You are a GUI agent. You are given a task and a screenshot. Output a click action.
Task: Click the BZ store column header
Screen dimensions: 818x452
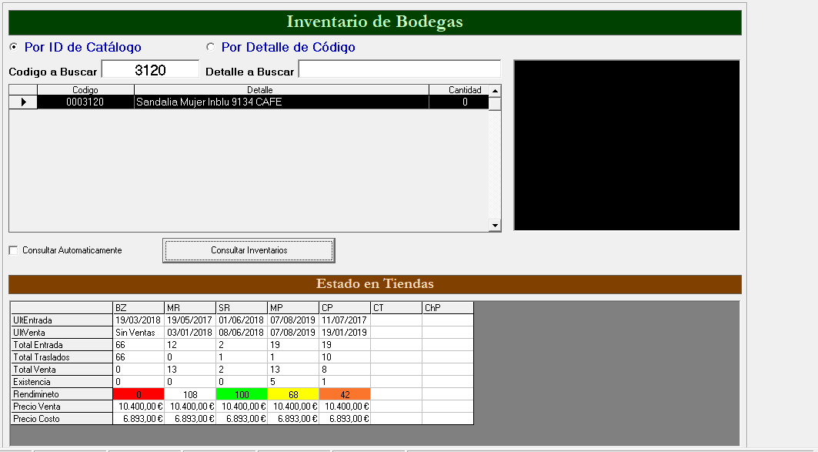(x=139, y=308)
